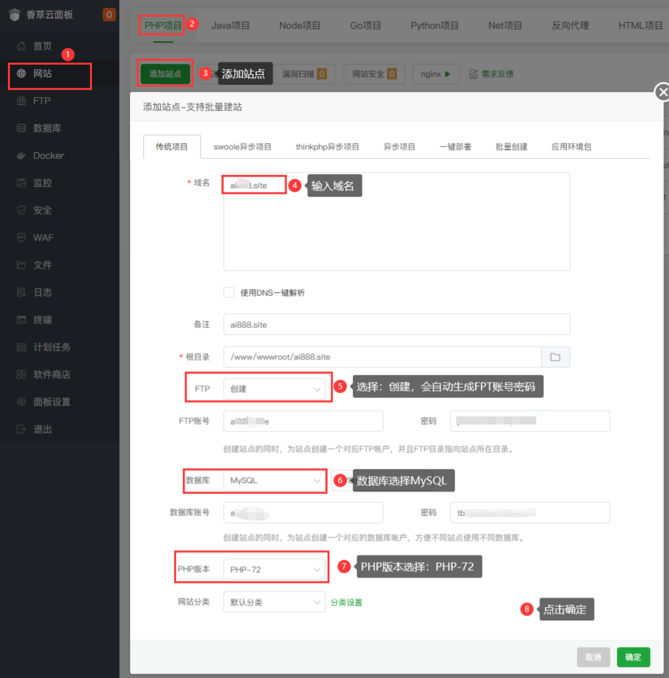Switch to the PHP项目 tab

[163, 25]
